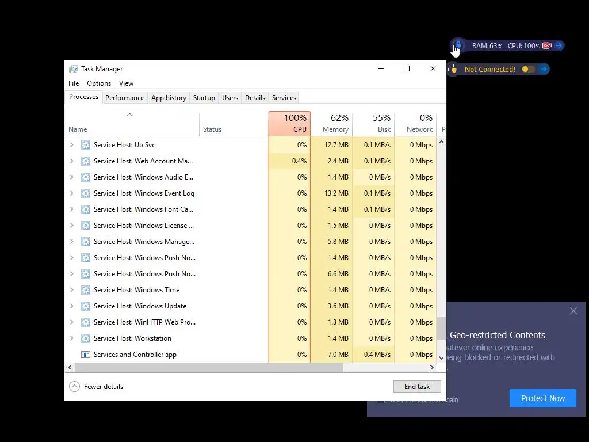Expand Service Host: Windows Audio E... row
Screen dimensions: 589x442
pos(72,177)
